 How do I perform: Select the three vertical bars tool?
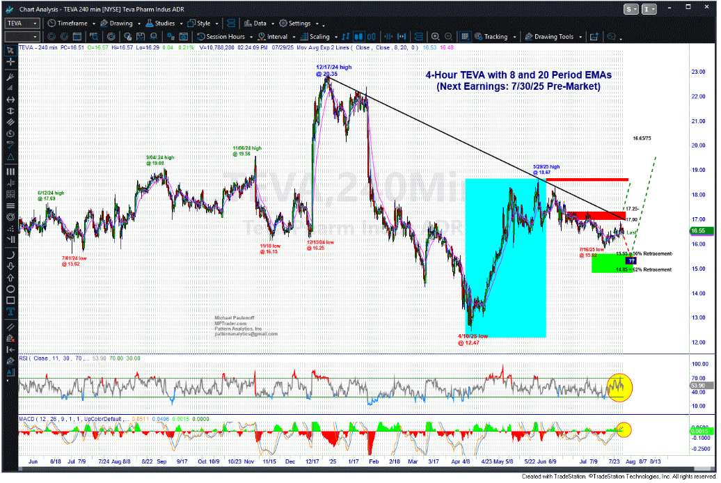click(10, 172)
